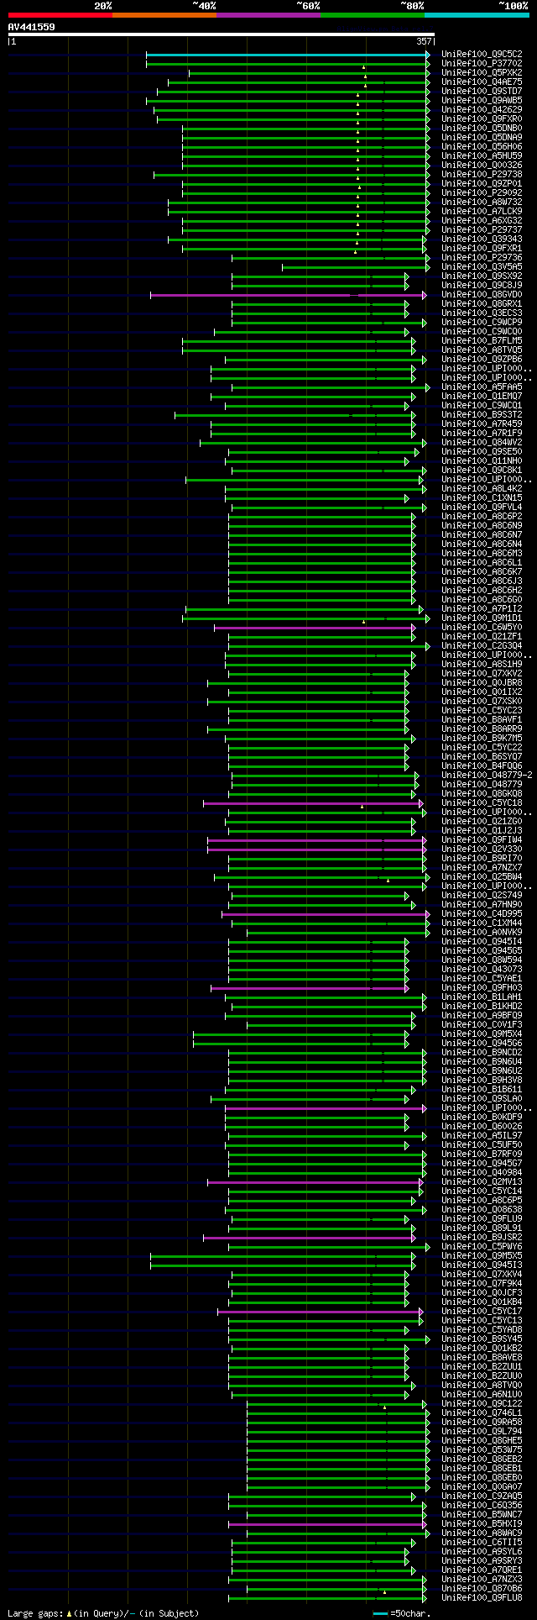
Task: Select label UniRef100_B7FLM5
Action: click(482, 341)
